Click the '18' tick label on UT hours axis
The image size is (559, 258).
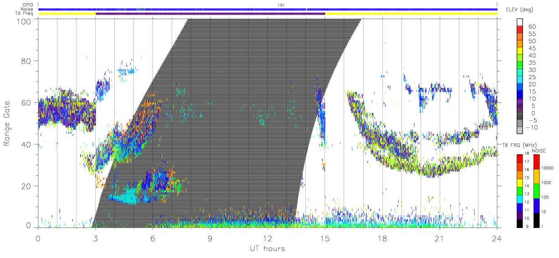[382, 238]
